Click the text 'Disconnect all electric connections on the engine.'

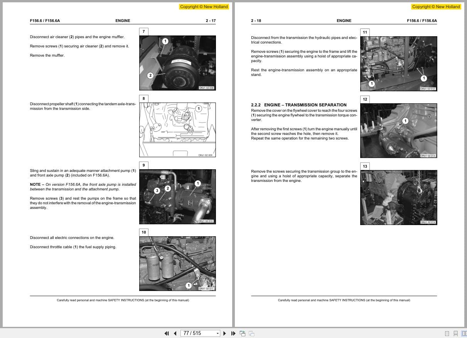(72, 238)
